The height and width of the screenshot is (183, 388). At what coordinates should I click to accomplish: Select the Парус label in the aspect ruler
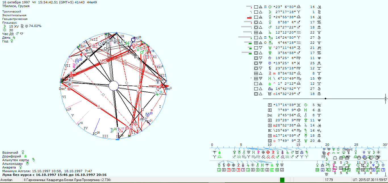pyautogui.click(x=347, y=149)
